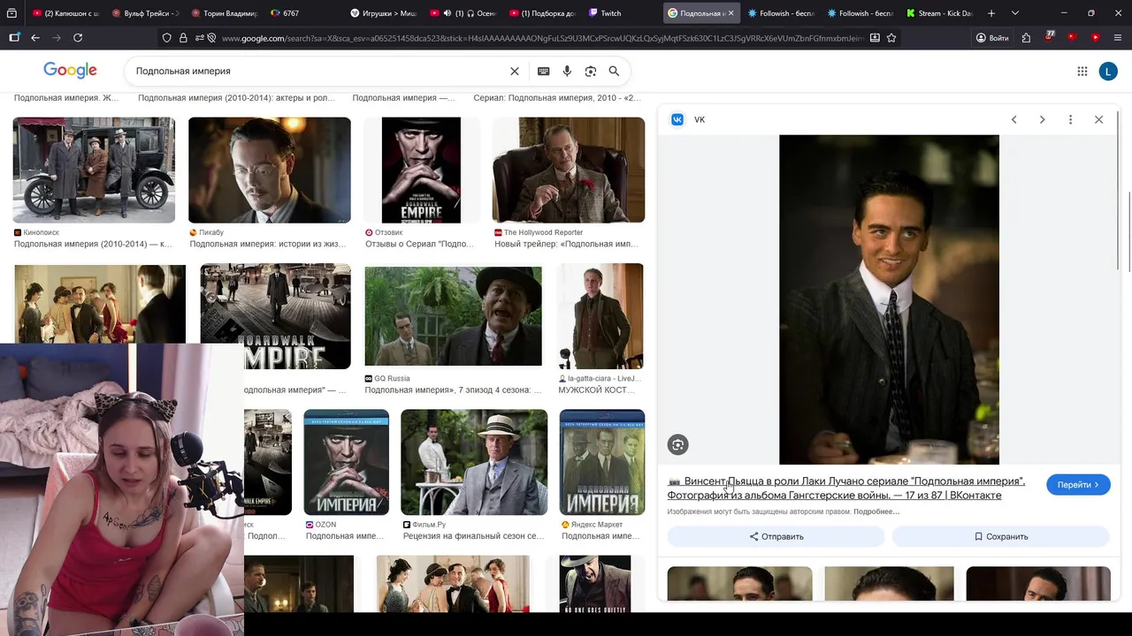1132x636 pixels.
Task: Click in the search input field
Action: (318, 71)
